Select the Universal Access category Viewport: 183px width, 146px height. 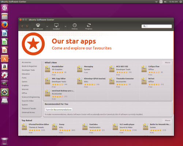28,112
